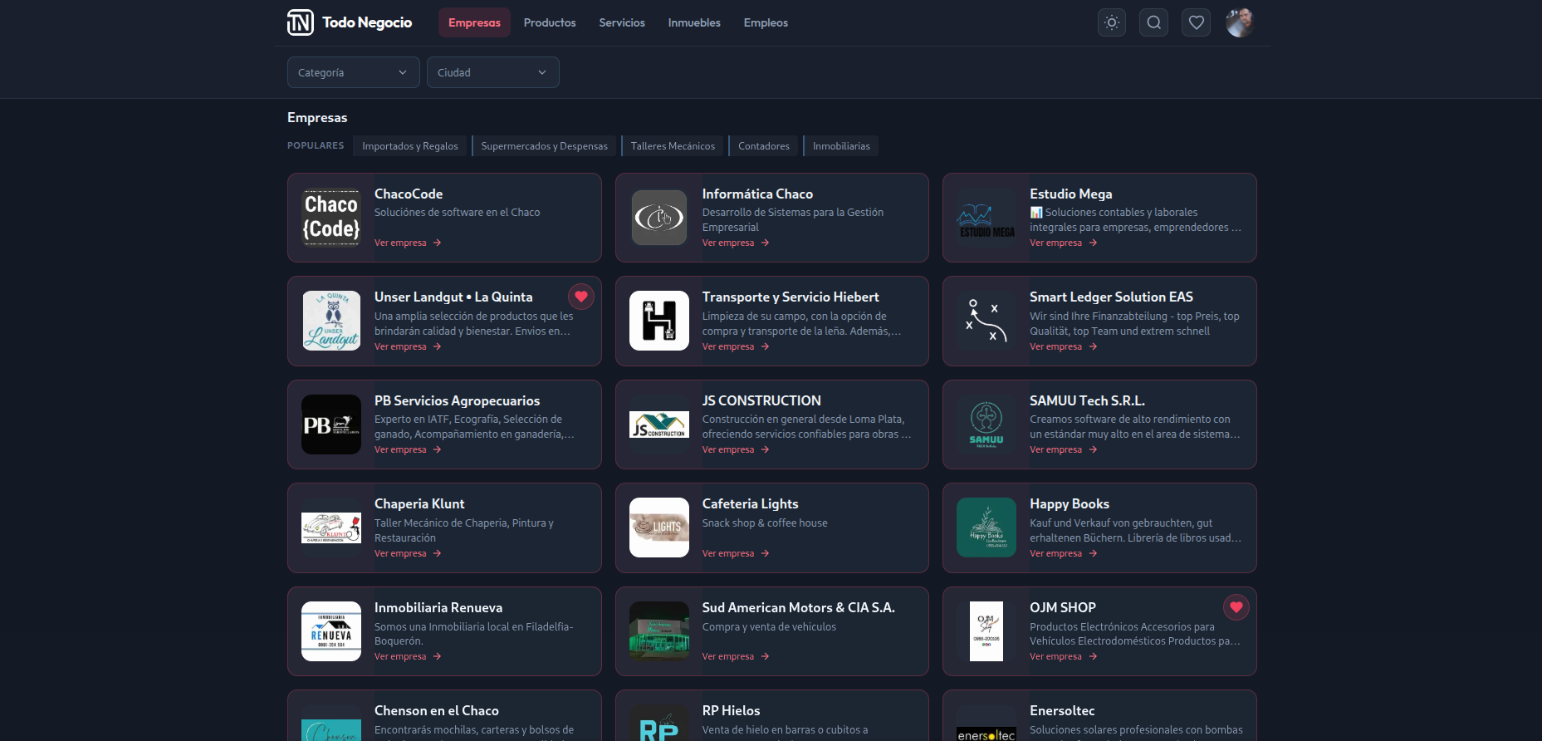The image size is (1542, 741).
Task: Click the ChacoCode logo thumbnail
Action: tap(331, 218)
